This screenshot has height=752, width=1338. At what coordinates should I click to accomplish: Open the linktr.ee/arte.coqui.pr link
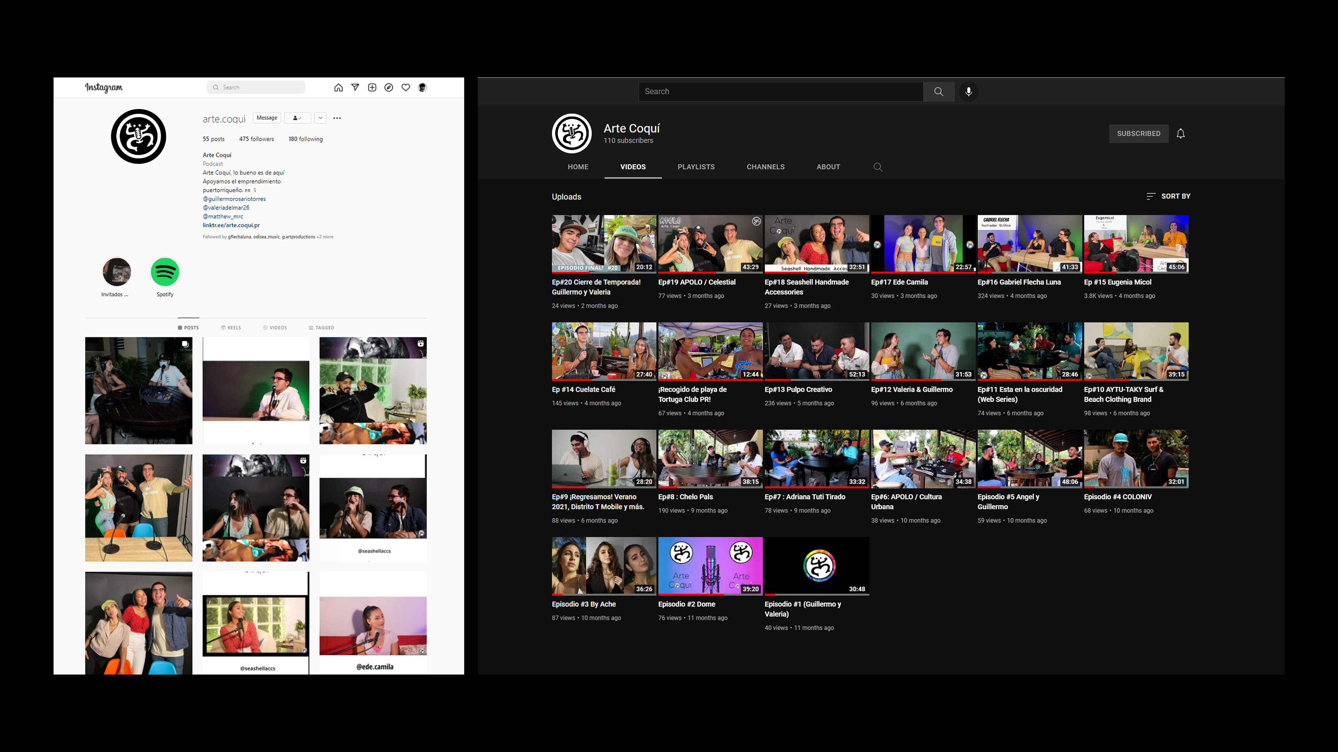[231, 225]
